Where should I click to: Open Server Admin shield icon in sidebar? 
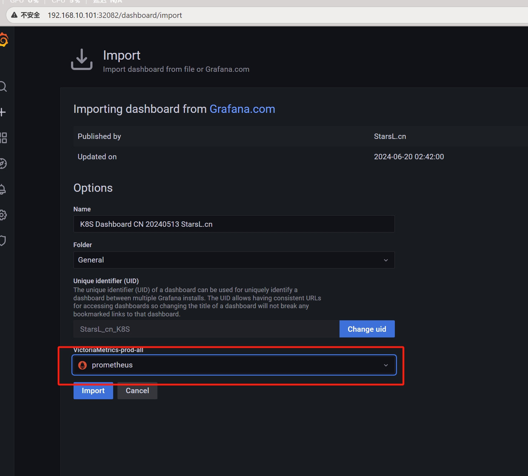point(2,241)
